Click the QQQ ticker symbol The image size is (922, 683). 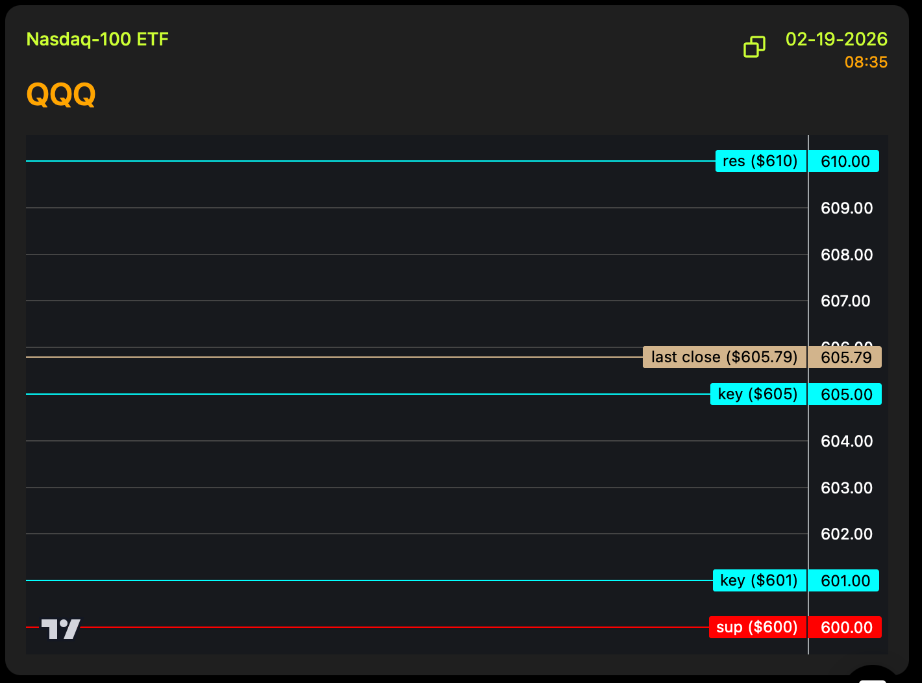pyautogui.click(x=61, y=95)
